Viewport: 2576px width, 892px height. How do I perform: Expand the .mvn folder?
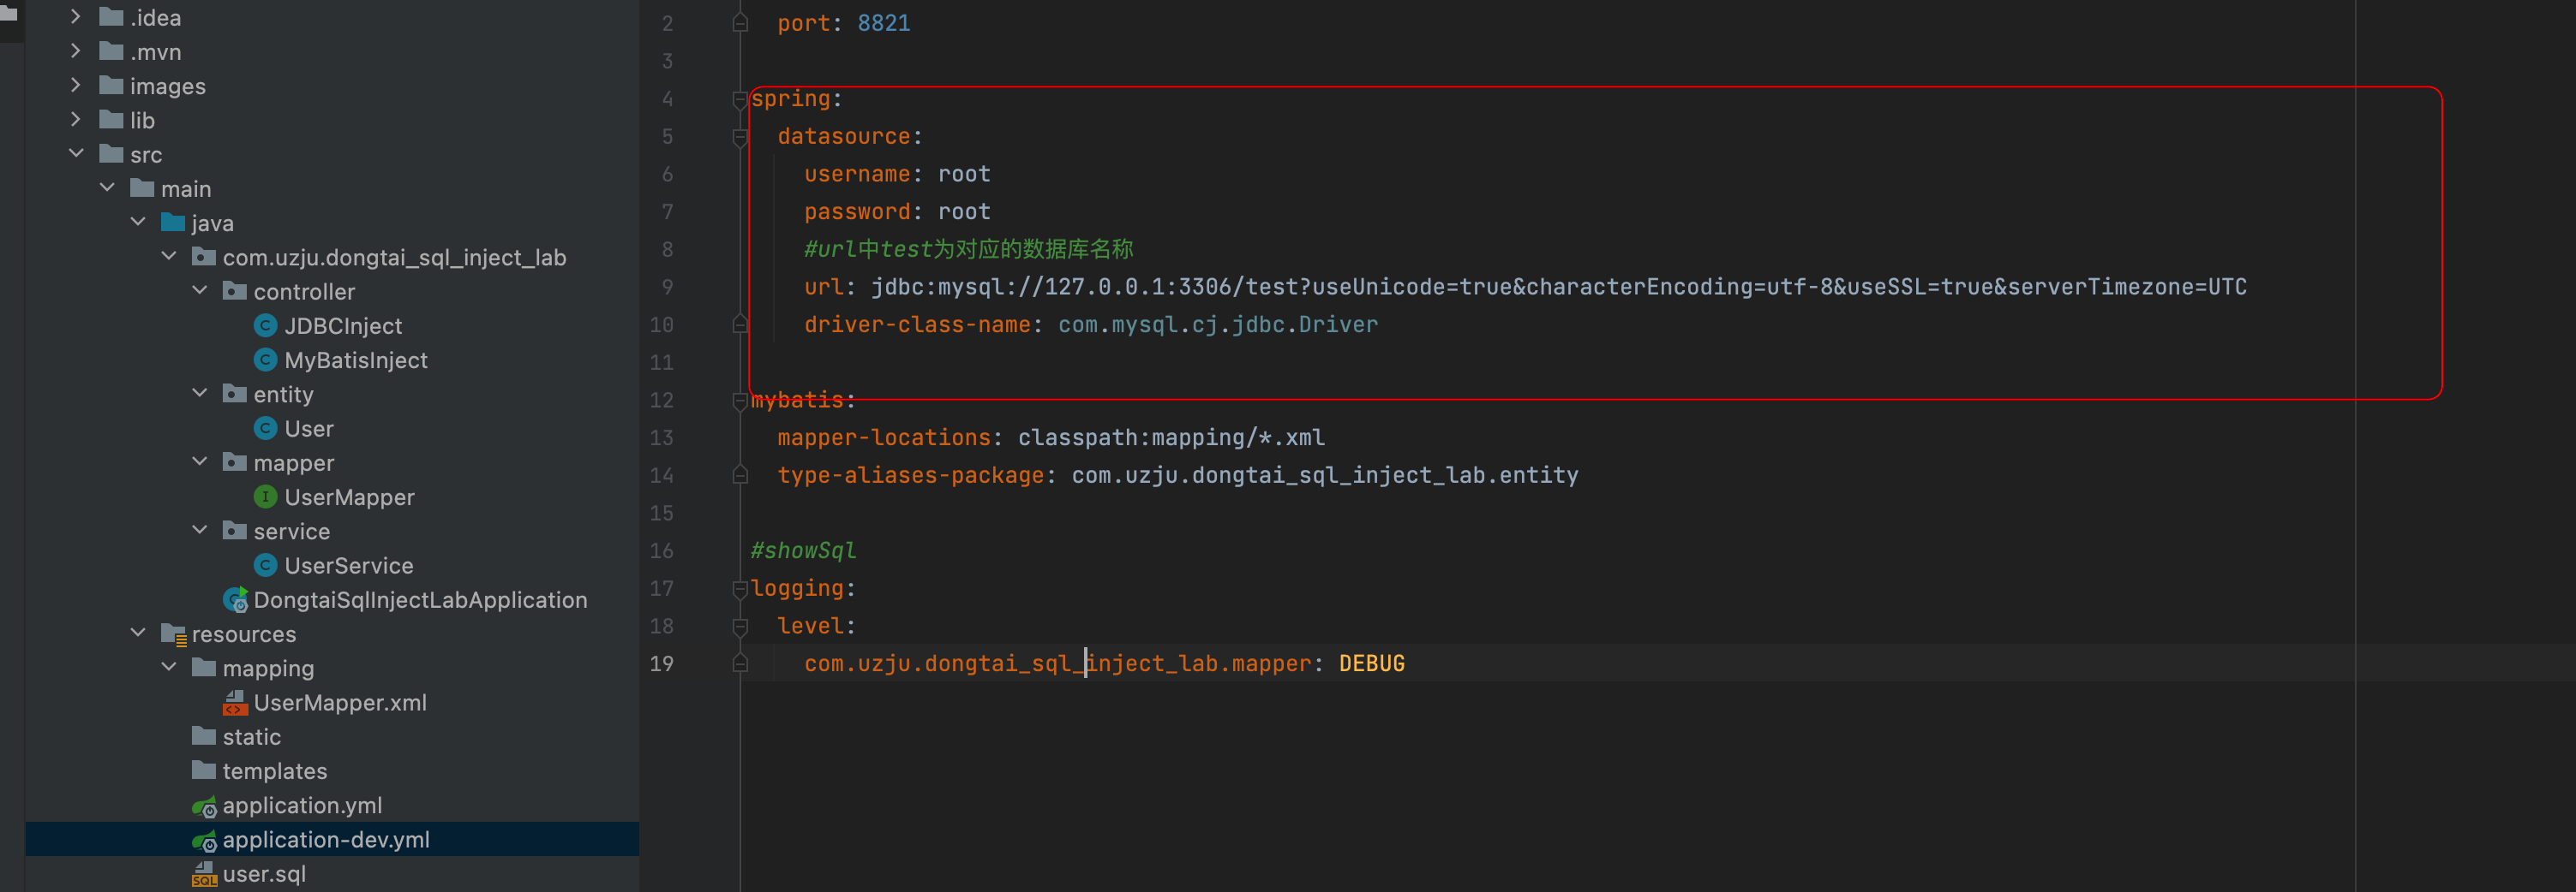point(76,51)
